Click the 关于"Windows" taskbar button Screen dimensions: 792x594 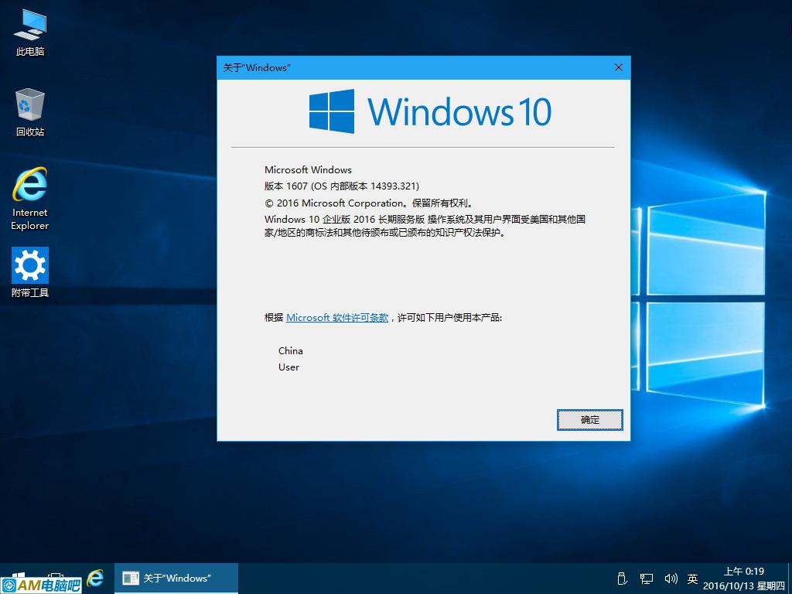coord(176,579)
